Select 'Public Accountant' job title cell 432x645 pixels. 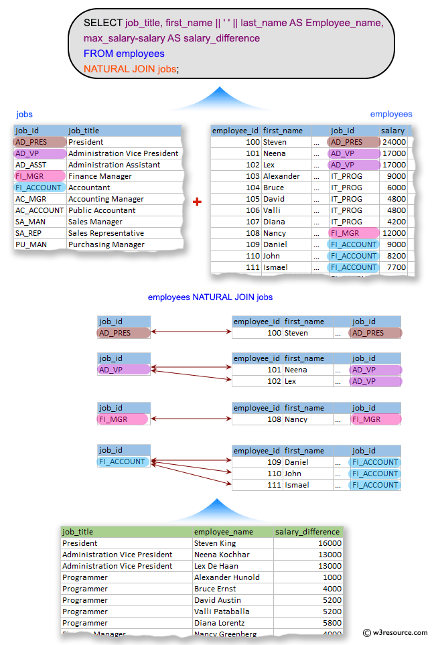pyautogui.click(x=125, y=210)
